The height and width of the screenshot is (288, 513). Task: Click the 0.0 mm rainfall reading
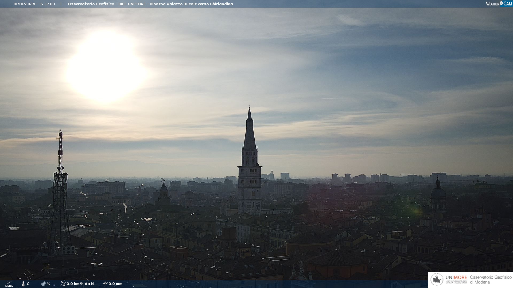[115, 284]
